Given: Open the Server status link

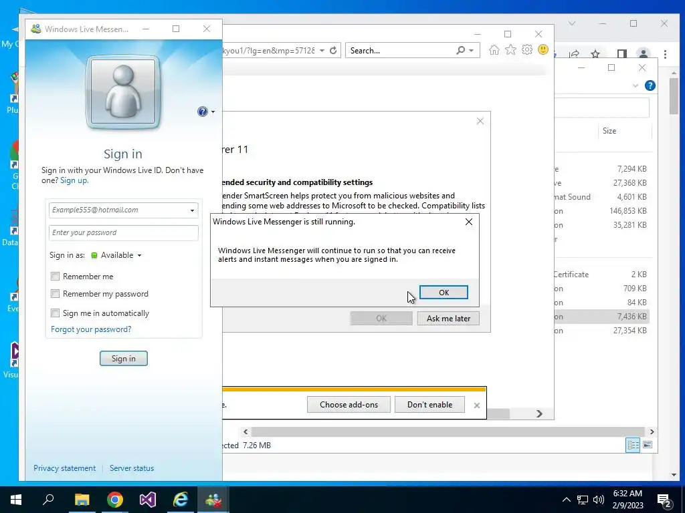Looking at the screenshot, I should point(132,468).
